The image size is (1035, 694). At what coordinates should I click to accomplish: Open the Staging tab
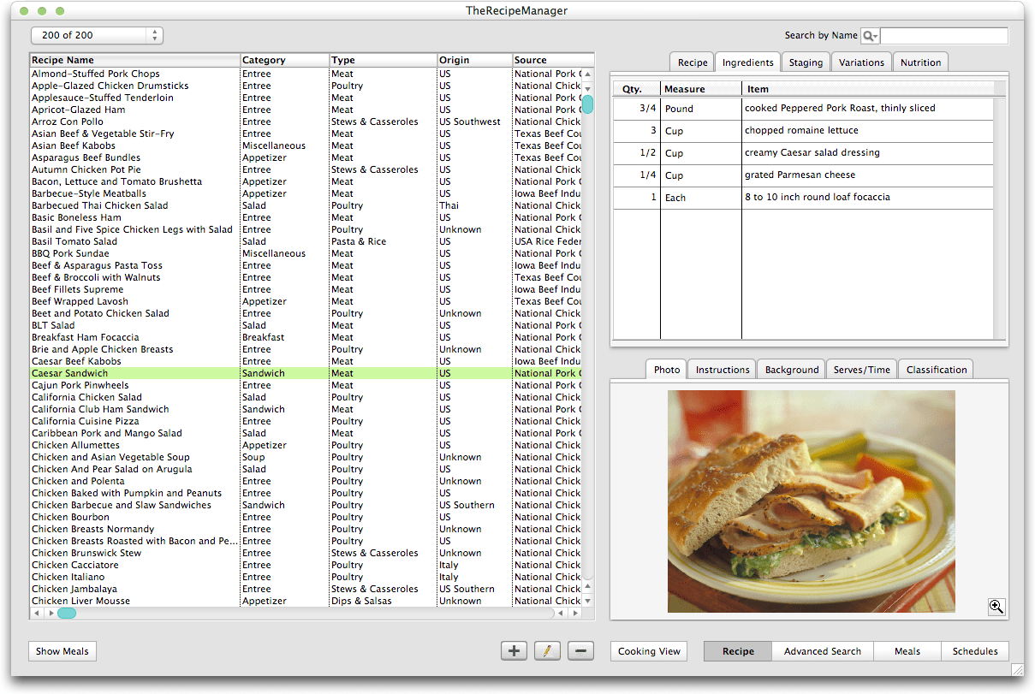tap(806, 62)
